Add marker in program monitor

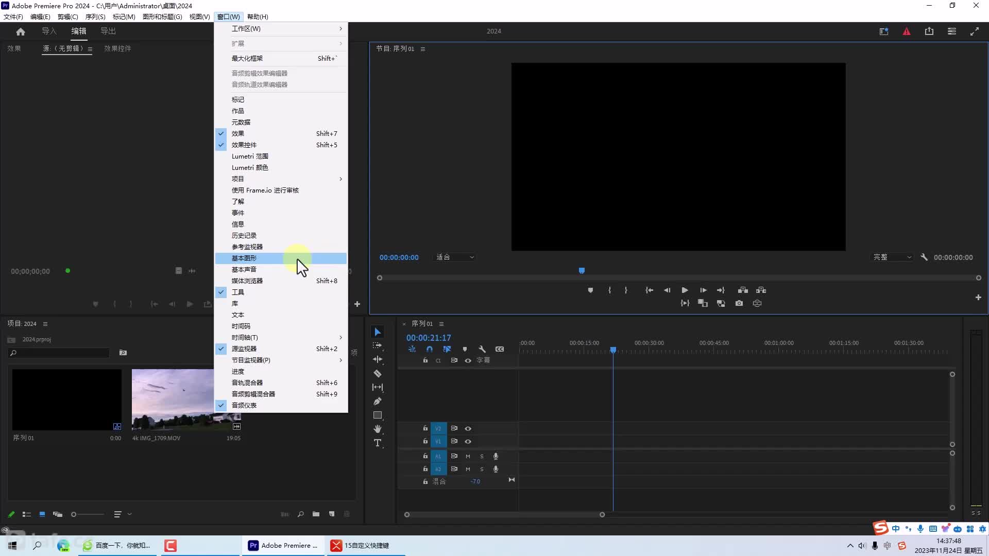point(590,290)
